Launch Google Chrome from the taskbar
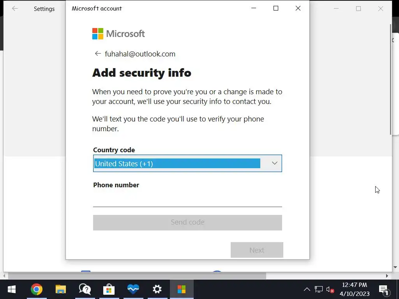 tap(37, 289)
